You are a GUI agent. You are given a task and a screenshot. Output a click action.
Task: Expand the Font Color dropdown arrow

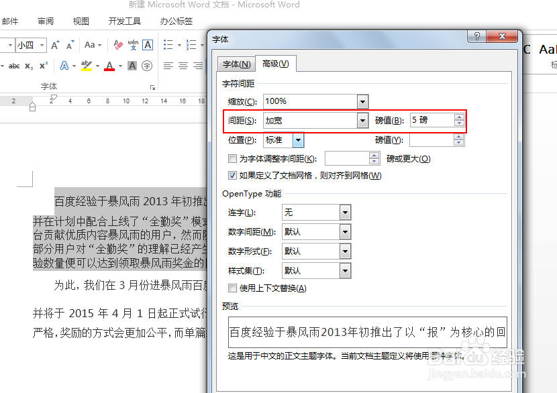(x=120, y=66)
